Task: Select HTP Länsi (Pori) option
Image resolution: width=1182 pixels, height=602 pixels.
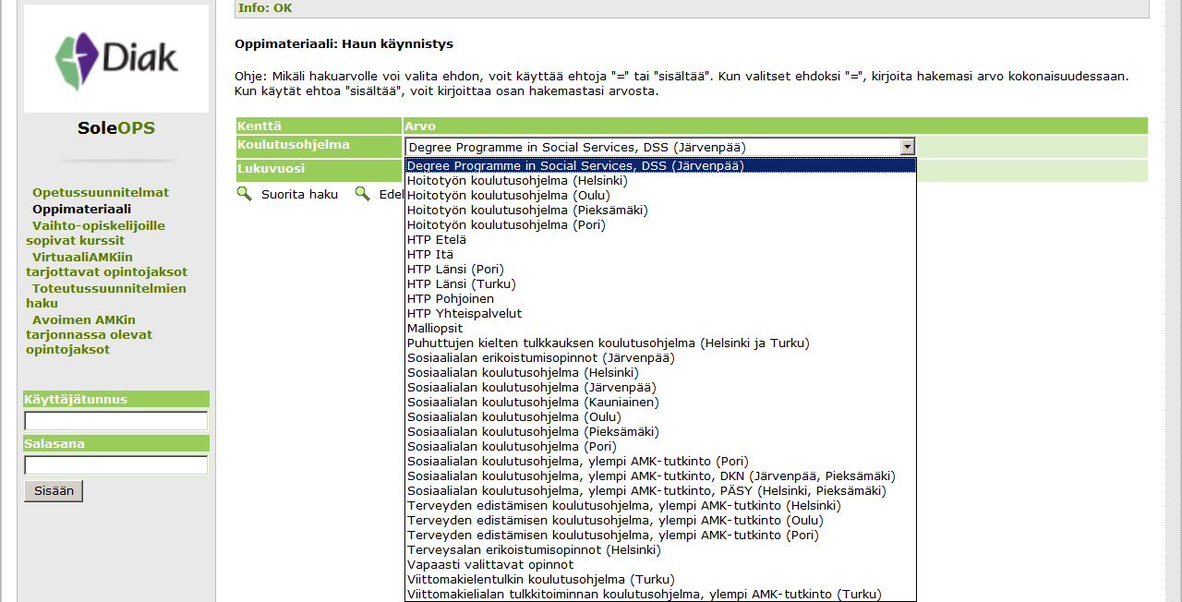Action: (x=660, y=270)
